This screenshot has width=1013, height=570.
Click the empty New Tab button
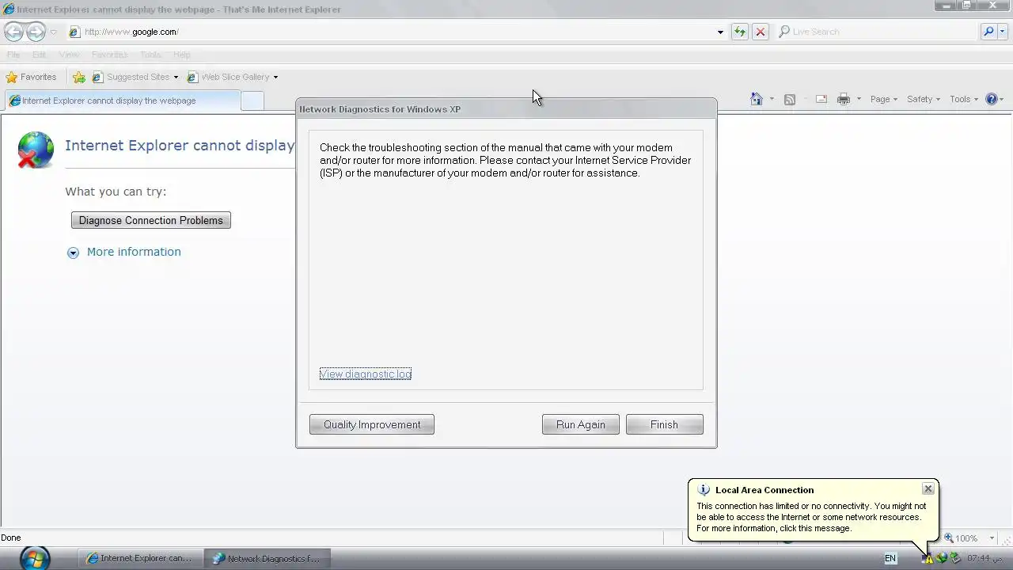pos(252,101)
